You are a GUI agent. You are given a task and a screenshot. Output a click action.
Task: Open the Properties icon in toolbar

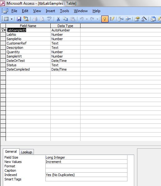137,19
